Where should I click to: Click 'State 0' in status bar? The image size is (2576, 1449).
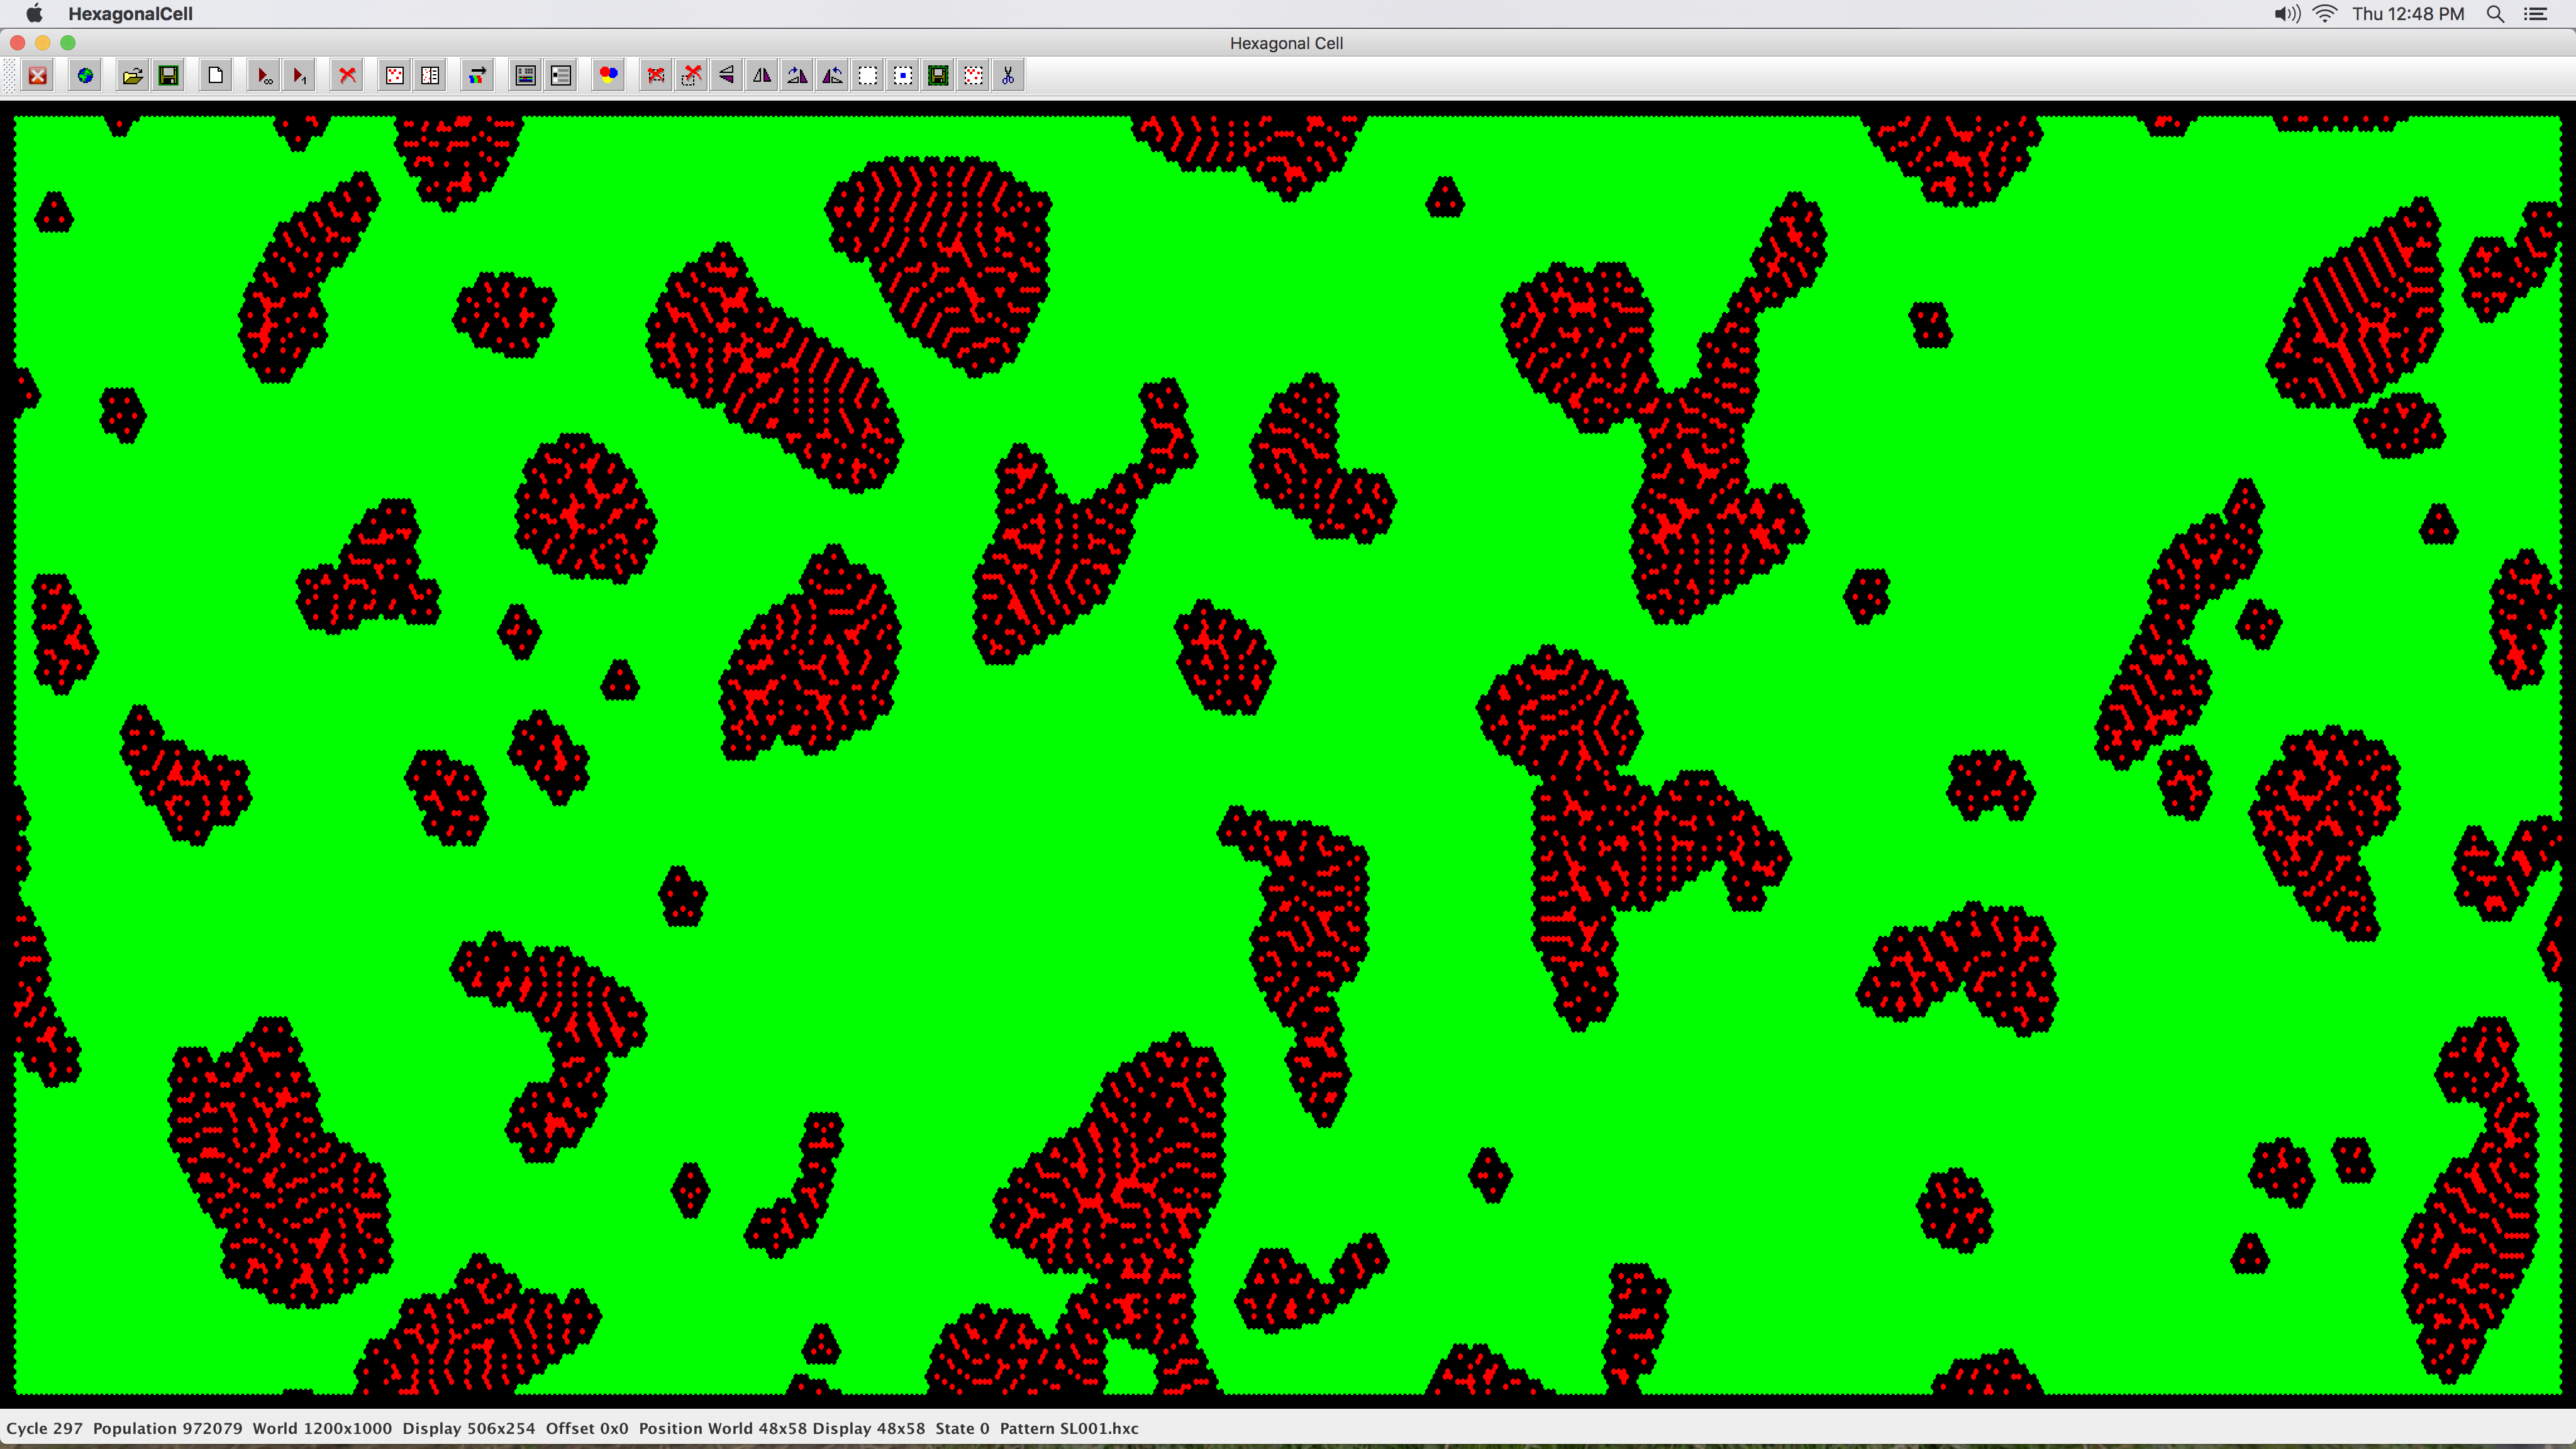[x=962, y=1428]
